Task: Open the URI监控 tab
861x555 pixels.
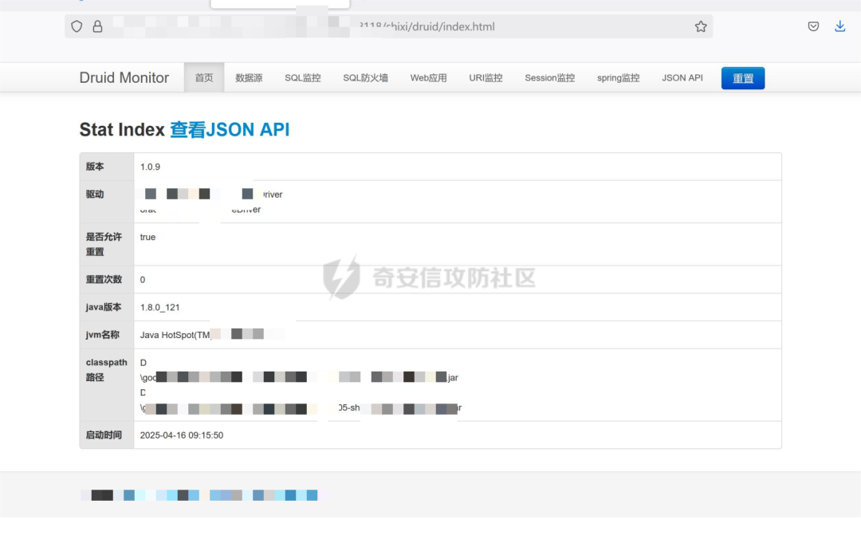Action: (x=486, y=78)
